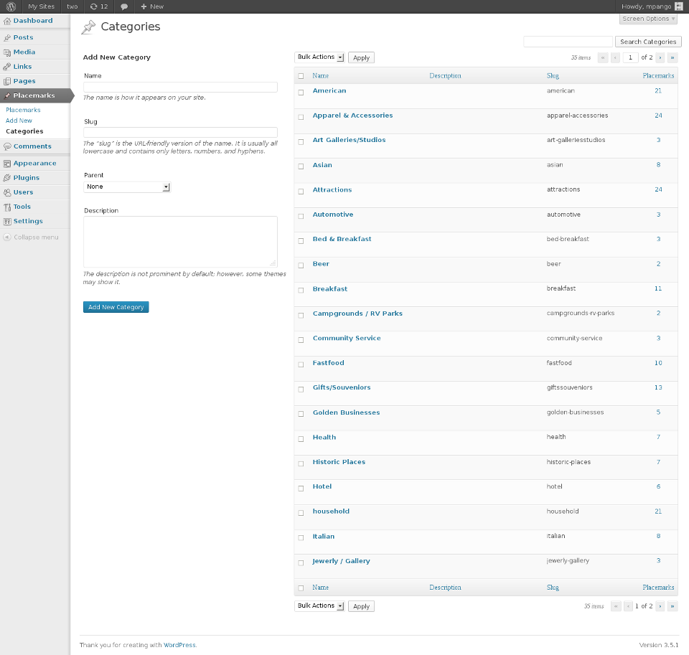This screenshot has height=655, width=689.
Task: Click the Add New Category button
Action: pos(116,307)
